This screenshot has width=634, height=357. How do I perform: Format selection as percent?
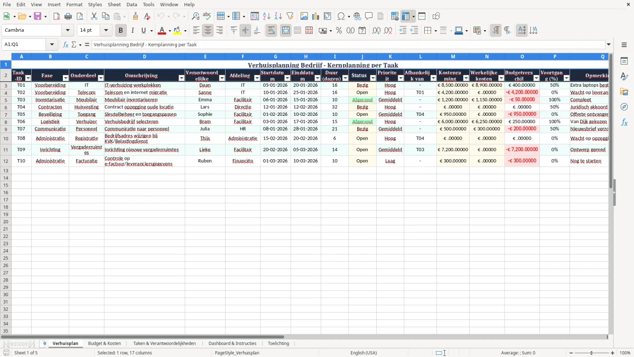(339, 31)
